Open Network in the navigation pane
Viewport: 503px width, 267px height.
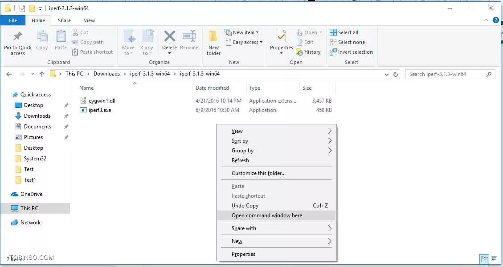tap(26, 223)
